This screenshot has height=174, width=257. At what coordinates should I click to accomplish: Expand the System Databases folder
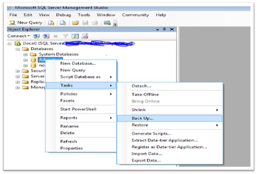click(x=25, y=55)
